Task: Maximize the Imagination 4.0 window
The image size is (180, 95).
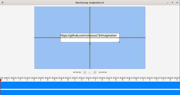Action: 172,3
